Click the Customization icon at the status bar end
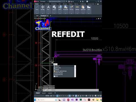The image size is (136, 102). click(101, 96)
